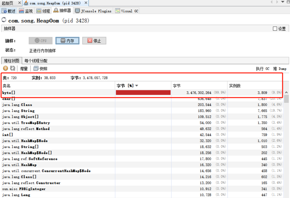Select the java.util.HashMap$Node[] row
Viewport: 290px width, 198px height.
point(142,153)
